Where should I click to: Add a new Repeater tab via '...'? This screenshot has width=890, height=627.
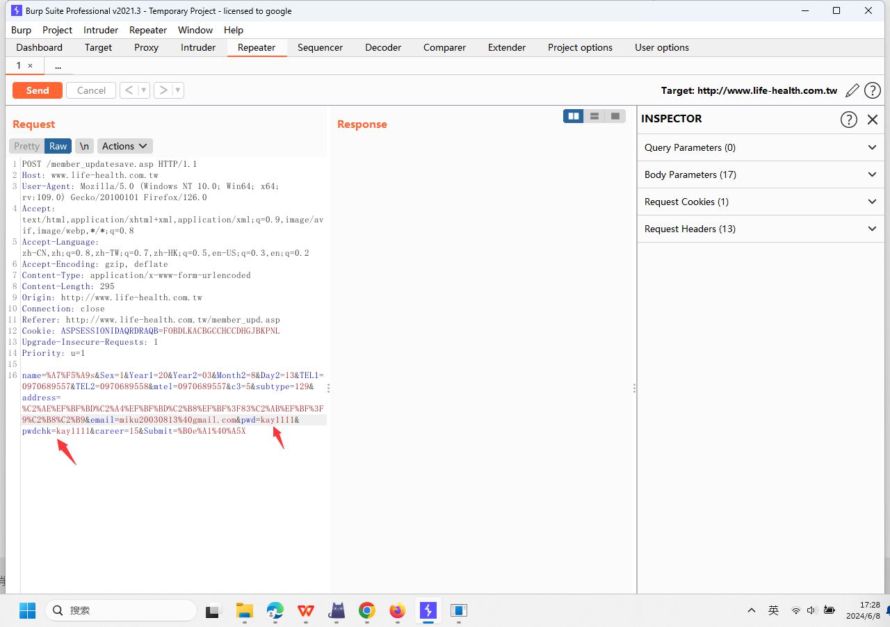[58, 65]
